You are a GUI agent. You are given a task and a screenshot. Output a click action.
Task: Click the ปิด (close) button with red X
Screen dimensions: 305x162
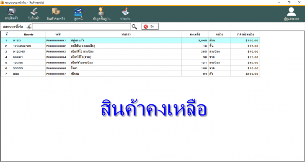click(x=150, y=27)
